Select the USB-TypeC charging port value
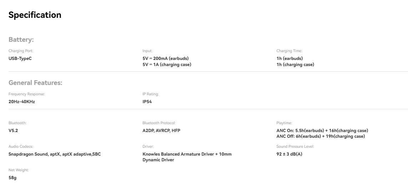The image size is (408, 187). coord(20,58)
